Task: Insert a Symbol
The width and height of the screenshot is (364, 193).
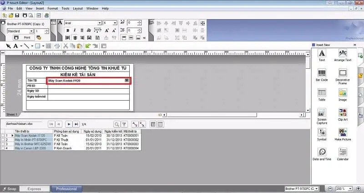Action: [322, 134]
